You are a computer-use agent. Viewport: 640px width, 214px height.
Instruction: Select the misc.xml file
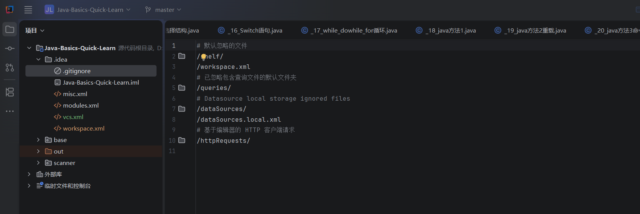point(75,94)
